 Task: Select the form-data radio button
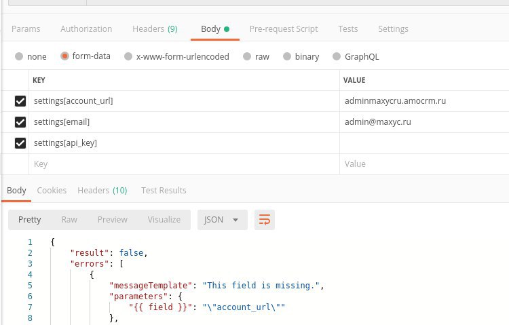[64, 56]
